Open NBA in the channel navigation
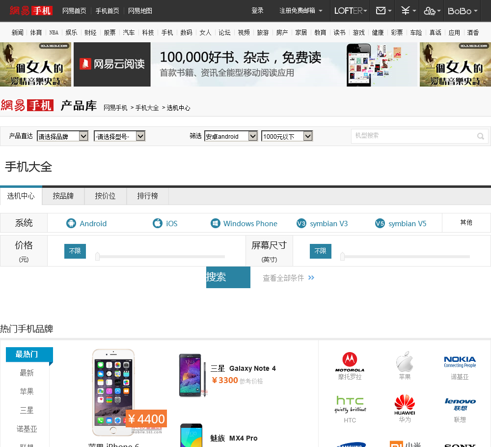This screenshot has width=491, height=447. pos(54,32)
